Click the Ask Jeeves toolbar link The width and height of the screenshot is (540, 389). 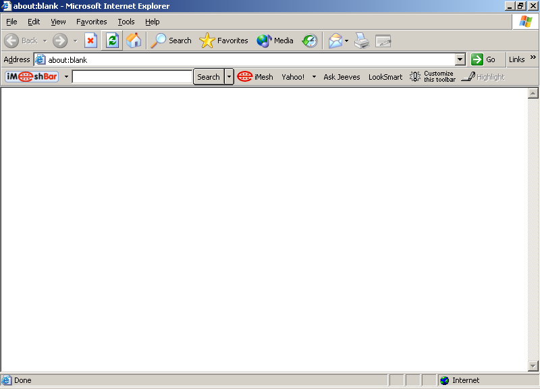342,77
